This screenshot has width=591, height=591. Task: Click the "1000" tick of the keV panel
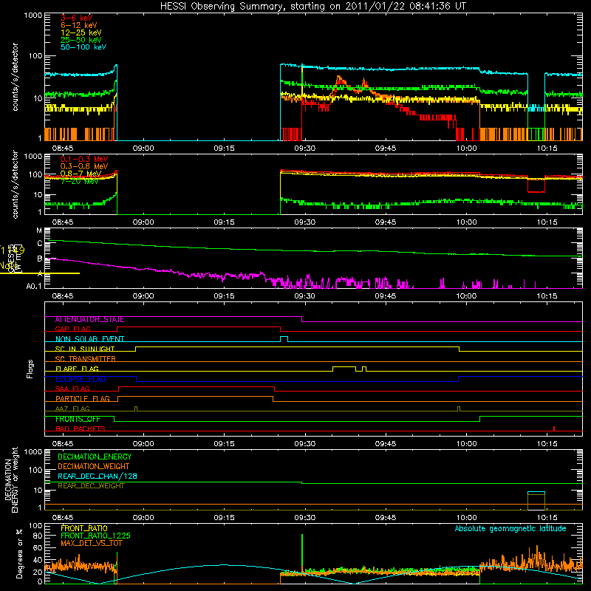coord(33,16)
